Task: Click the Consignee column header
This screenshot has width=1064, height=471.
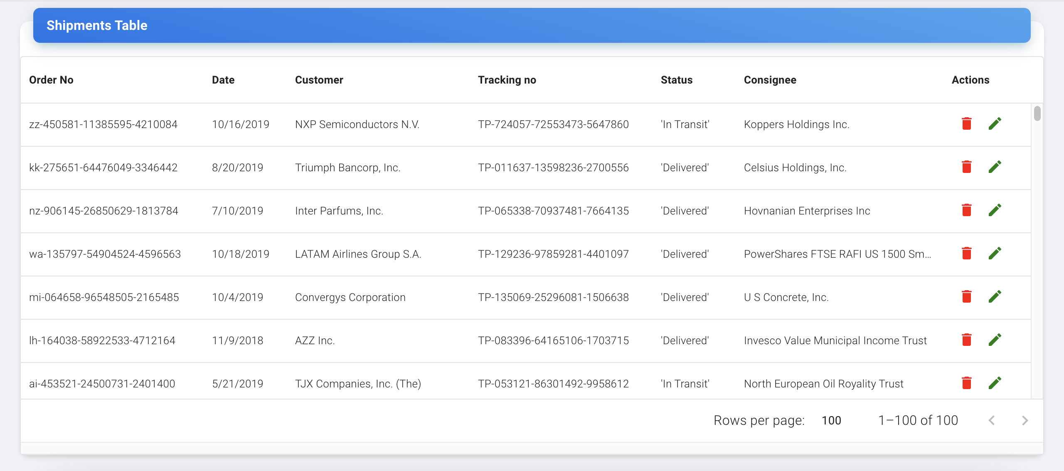Action: pos(770,80)
